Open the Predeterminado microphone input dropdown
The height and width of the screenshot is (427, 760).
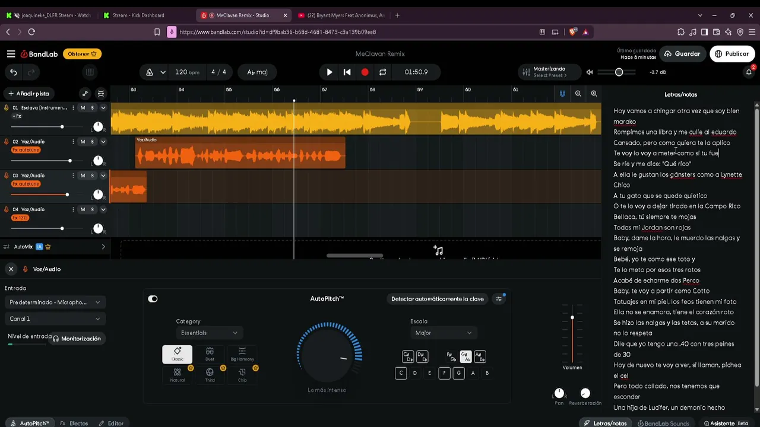click(x=55, y=302)
